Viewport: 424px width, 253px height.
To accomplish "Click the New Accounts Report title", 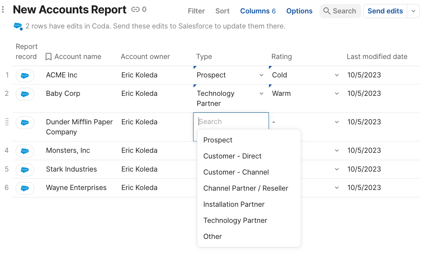I will [70, 10].
